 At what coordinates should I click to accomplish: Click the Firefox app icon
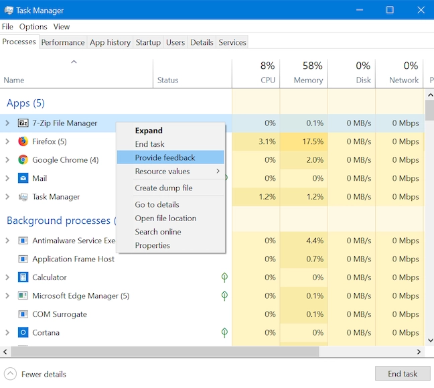click(23, 141)
